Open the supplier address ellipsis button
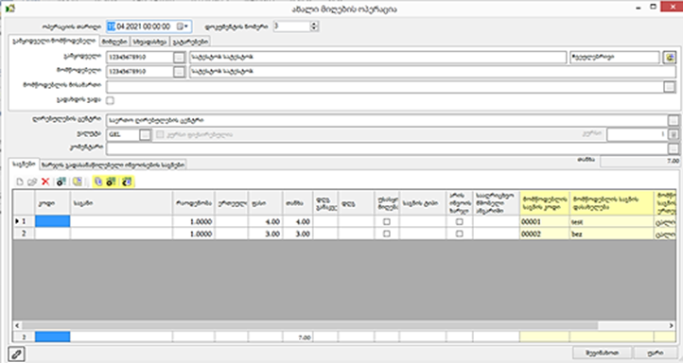This screenshot has height=363, width=683. click(670, 86)
